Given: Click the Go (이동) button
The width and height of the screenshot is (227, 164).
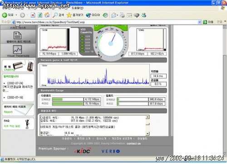Looking at the screenshot, I should 208,22.
